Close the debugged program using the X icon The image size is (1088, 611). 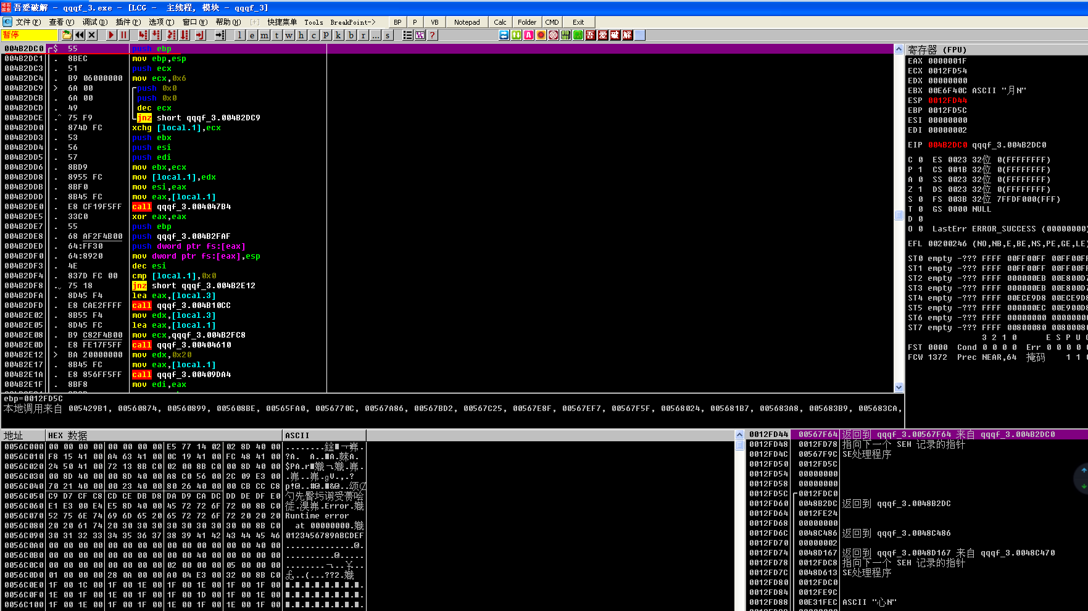[92, 35]
